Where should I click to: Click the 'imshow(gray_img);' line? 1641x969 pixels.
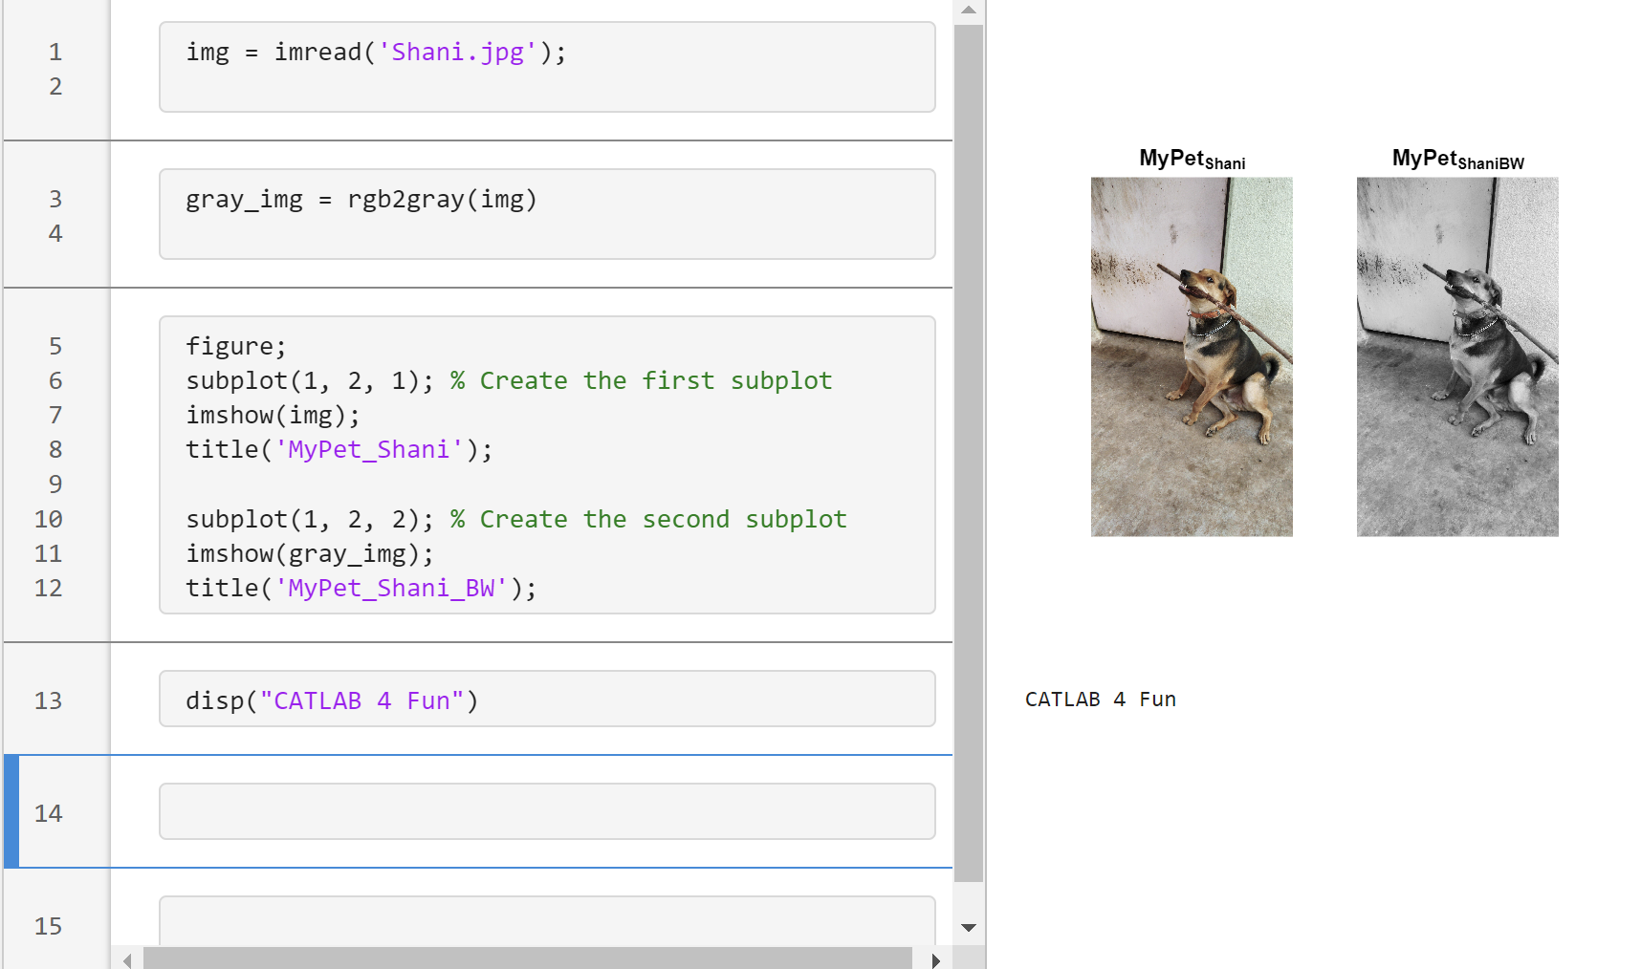(310, 554)
